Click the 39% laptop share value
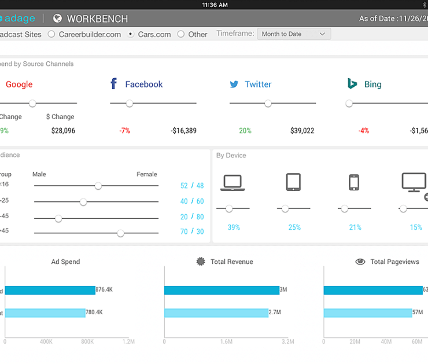Screen dimensions: 428x364 point(234,227)
